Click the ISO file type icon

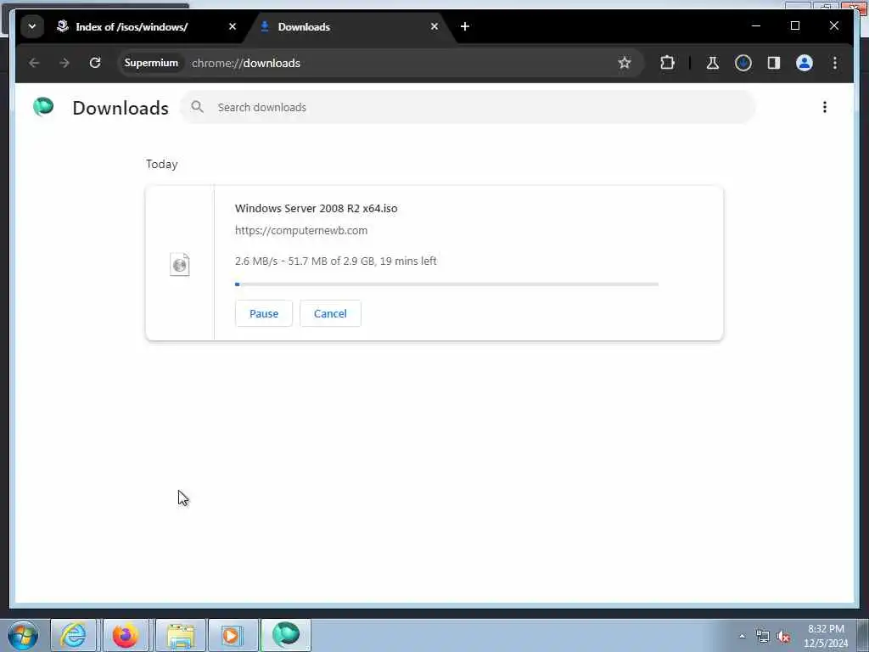[x=180, y=265]
